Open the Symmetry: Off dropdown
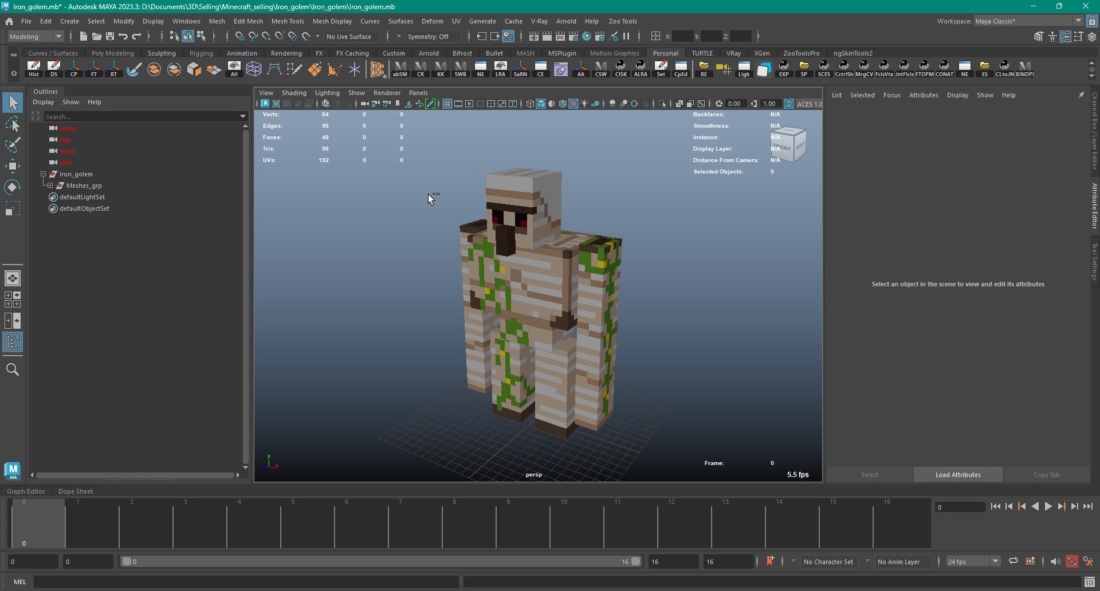Viewport: 1100px width, 591px height. tap(433, 37)
